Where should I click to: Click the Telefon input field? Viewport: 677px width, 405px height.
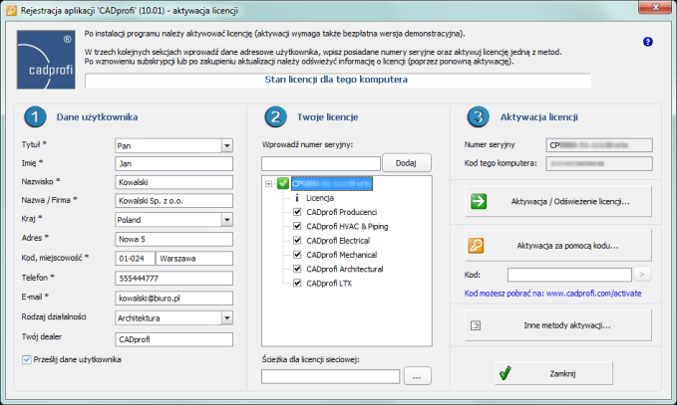pos(174,279)
